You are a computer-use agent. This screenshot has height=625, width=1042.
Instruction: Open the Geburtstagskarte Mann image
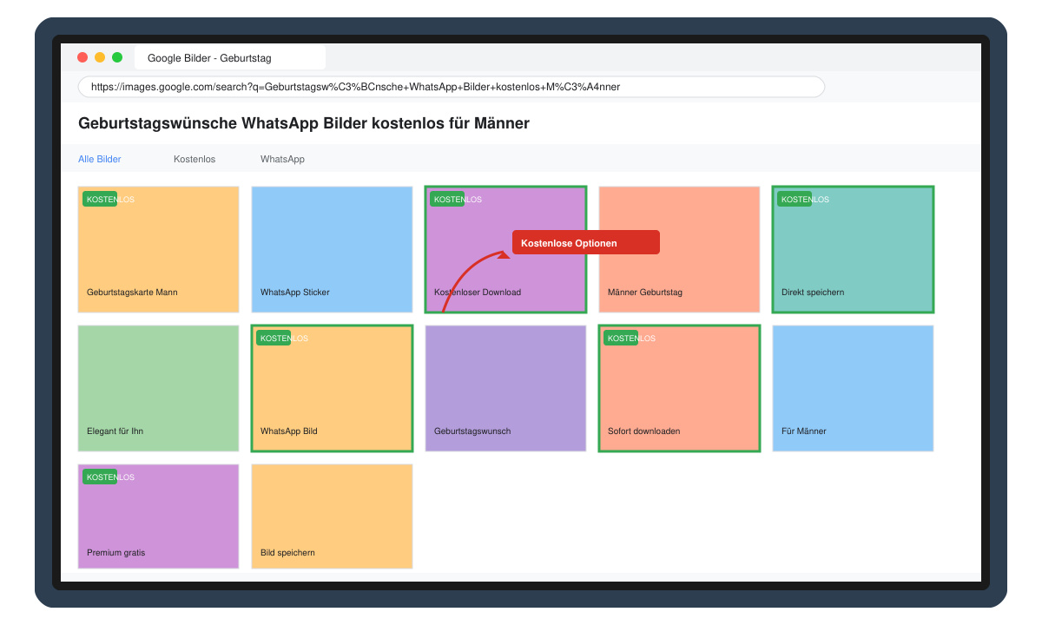pyautogui.click(x=158, y=249)
